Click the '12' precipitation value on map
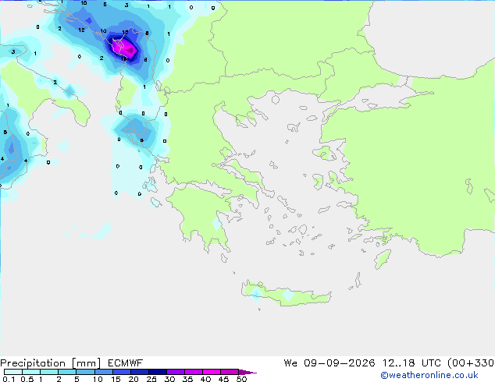495x382 pixels. 81,30
